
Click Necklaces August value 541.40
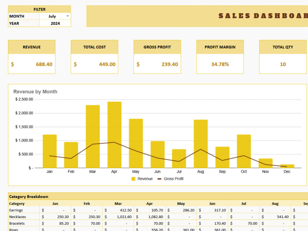coord(283,217)
